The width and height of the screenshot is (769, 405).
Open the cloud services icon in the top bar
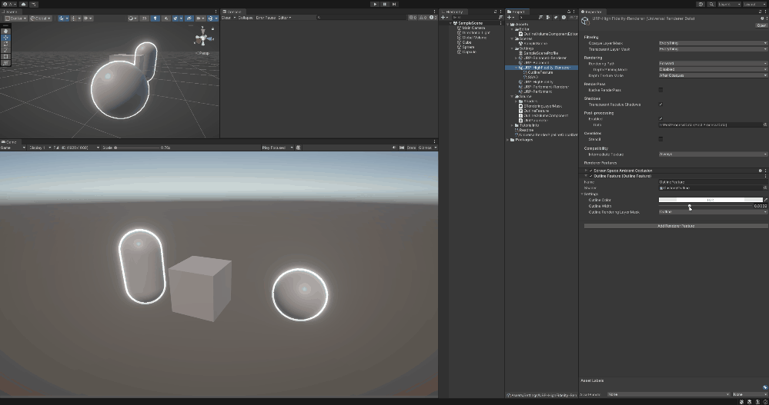click(x=24, y=4)
